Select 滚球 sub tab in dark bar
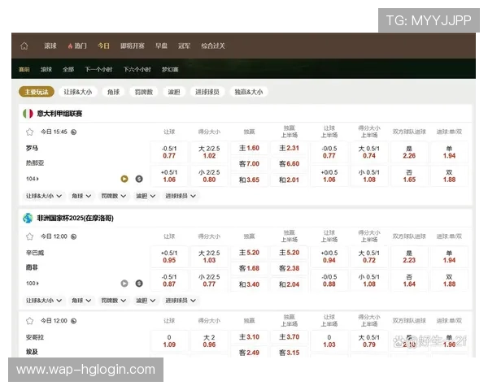The width and height of the screenshot is (488, 390). [46, 69]
